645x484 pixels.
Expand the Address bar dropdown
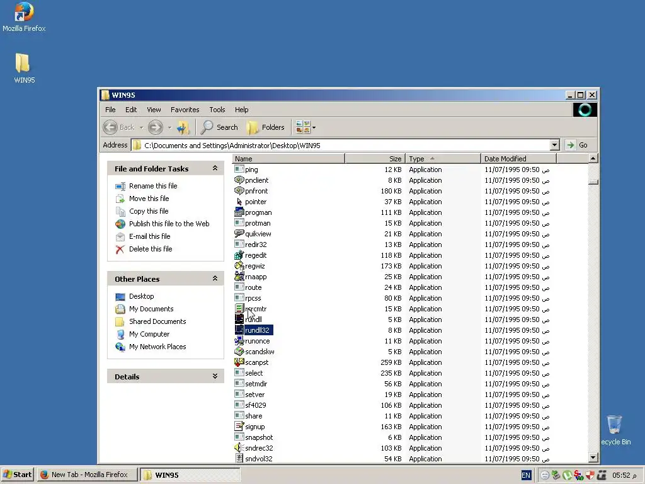[x=554, y=145]
